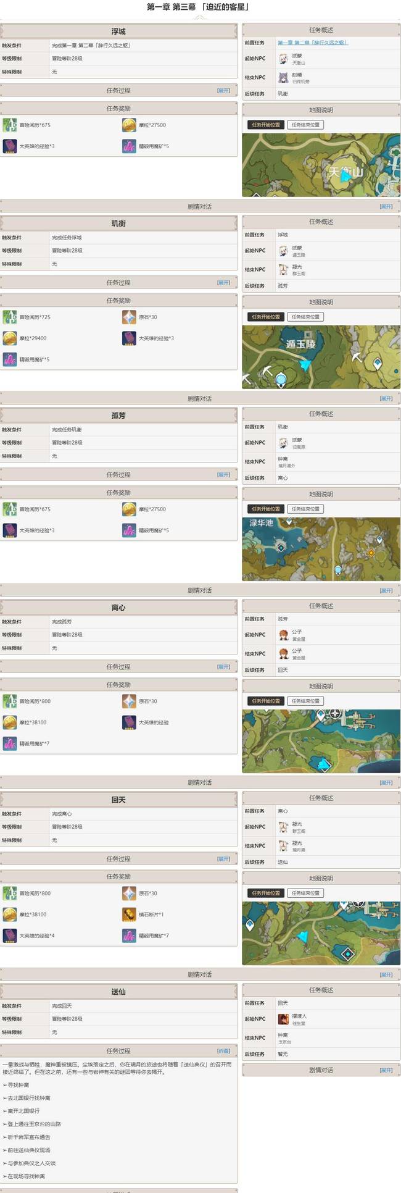
Task: Expand 任务过程 section under 浮城
Action: pos(223,91)
